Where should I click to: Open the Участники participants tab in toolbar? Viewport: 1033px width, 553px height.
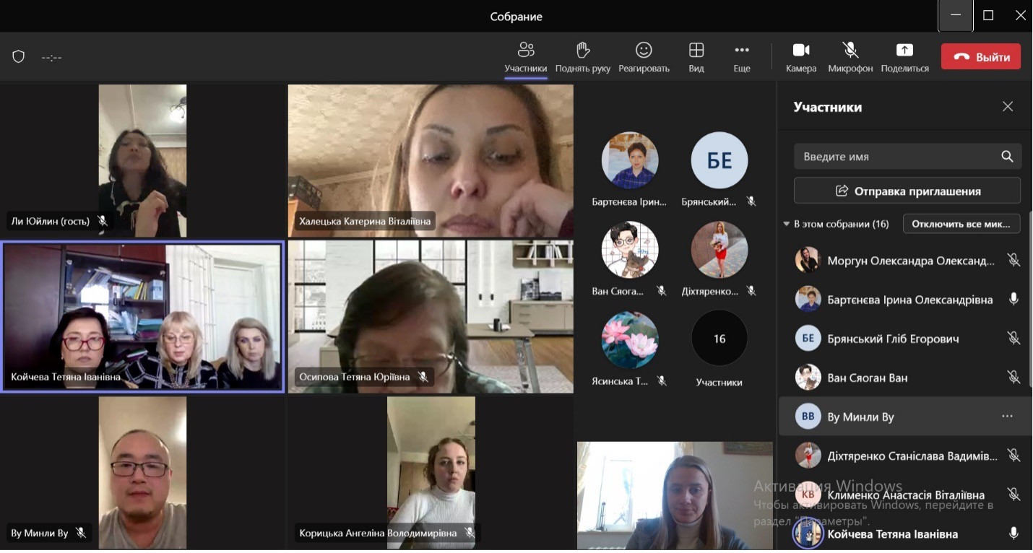click(x=526, y=57)
